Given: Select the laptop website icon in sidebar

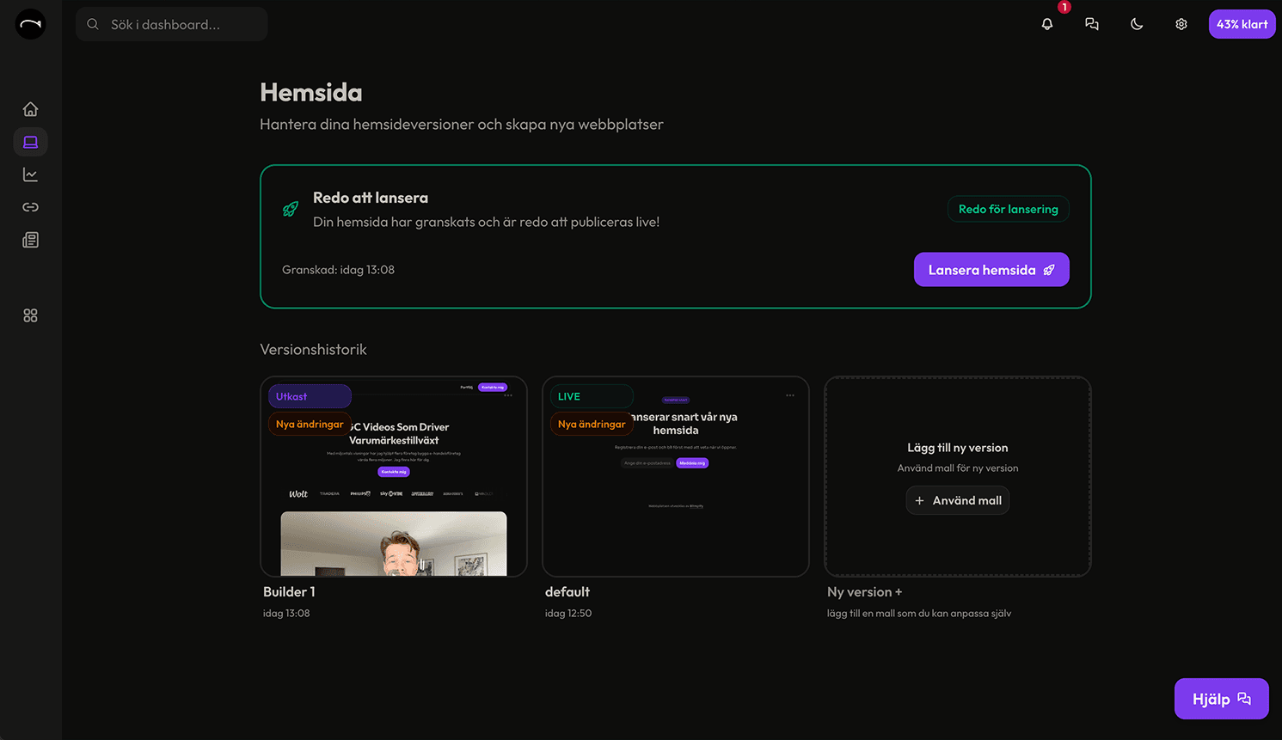Looking at the screenshot, I should pyautogui.click(x=30, y=142).
